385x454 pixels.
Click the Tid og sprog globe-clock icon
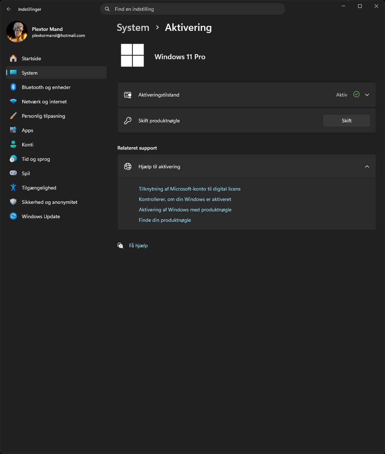[13, 159]
